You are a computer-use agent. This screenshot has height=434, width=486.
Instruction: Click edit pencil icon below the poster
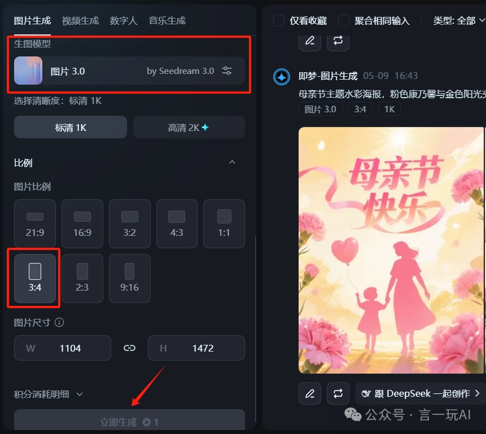(310, 393)
